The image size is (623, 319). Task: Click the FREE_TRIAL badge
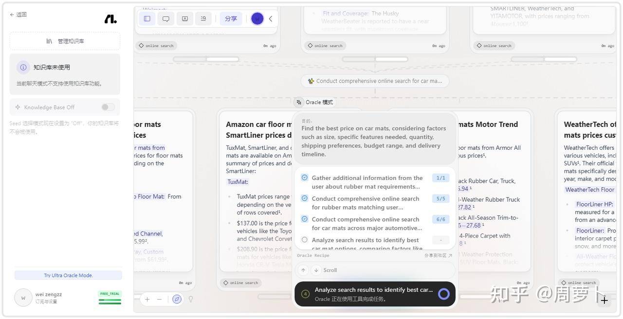[x=110, y=294]
